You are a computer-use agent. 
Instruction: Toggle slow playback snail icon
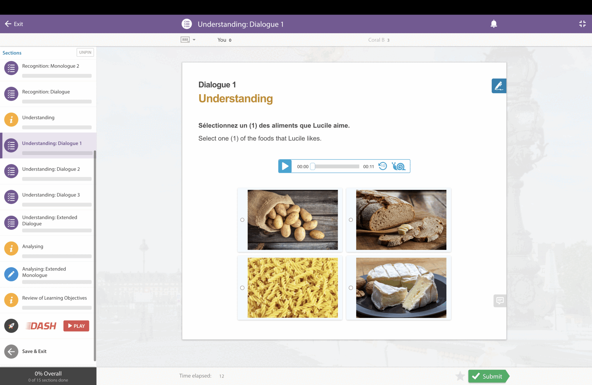coord(398,166)
